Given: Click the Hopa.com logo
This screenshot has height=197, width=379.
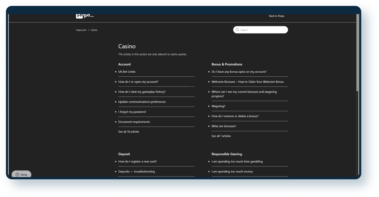Looking at the screenshot, I should click(x=85, y=16).
